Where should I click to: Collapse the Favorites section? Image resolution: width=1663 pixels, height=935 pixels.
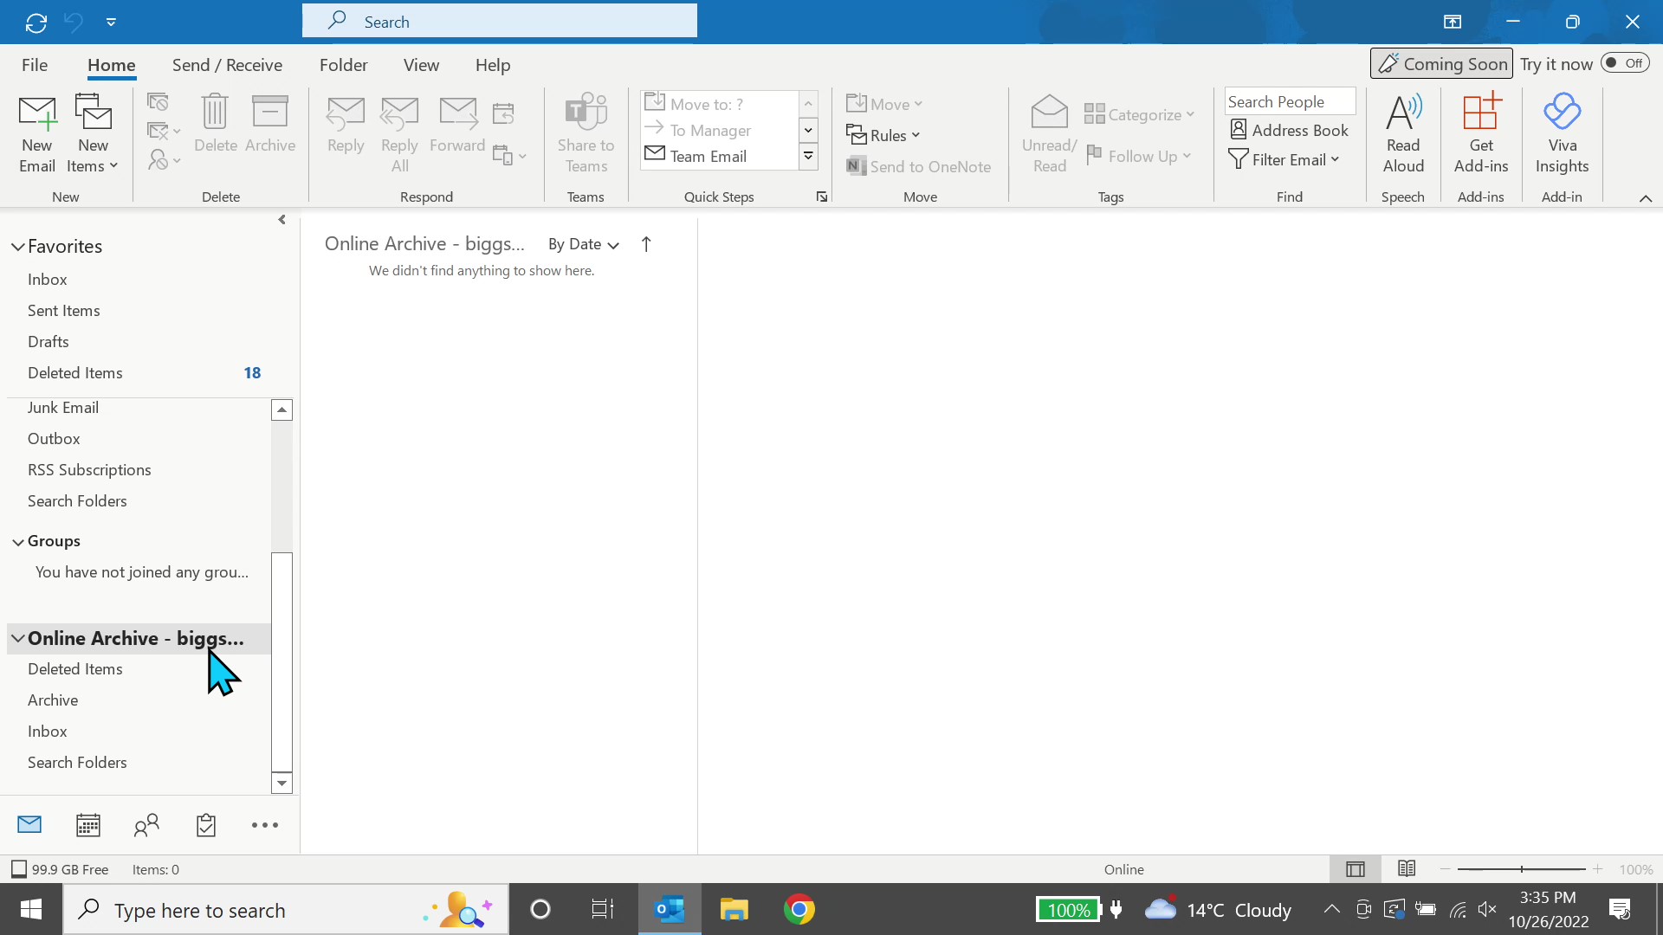point(17,246)
